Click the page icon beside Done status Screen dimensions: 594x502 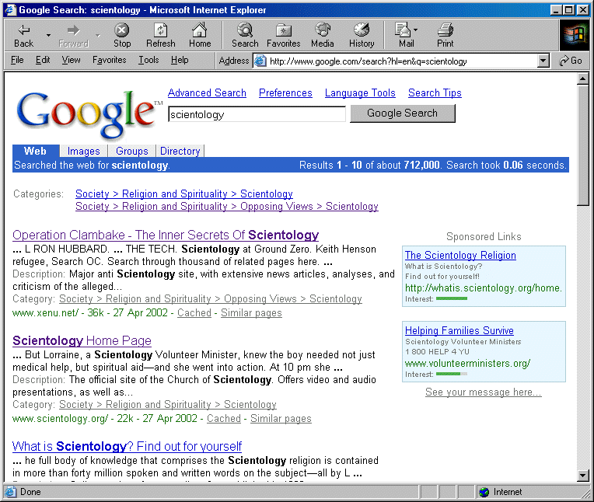tap(11, 492)
